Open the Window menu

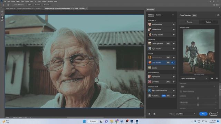[x=50, y=1]
